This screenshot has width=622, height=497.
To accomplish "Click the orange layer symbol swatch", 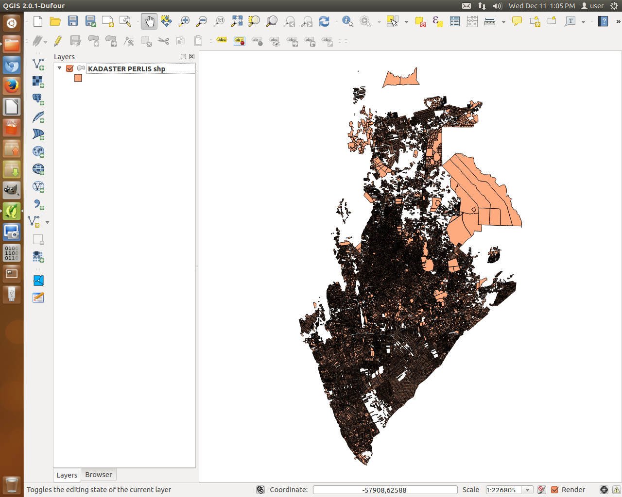I will (x=78, y=78).
